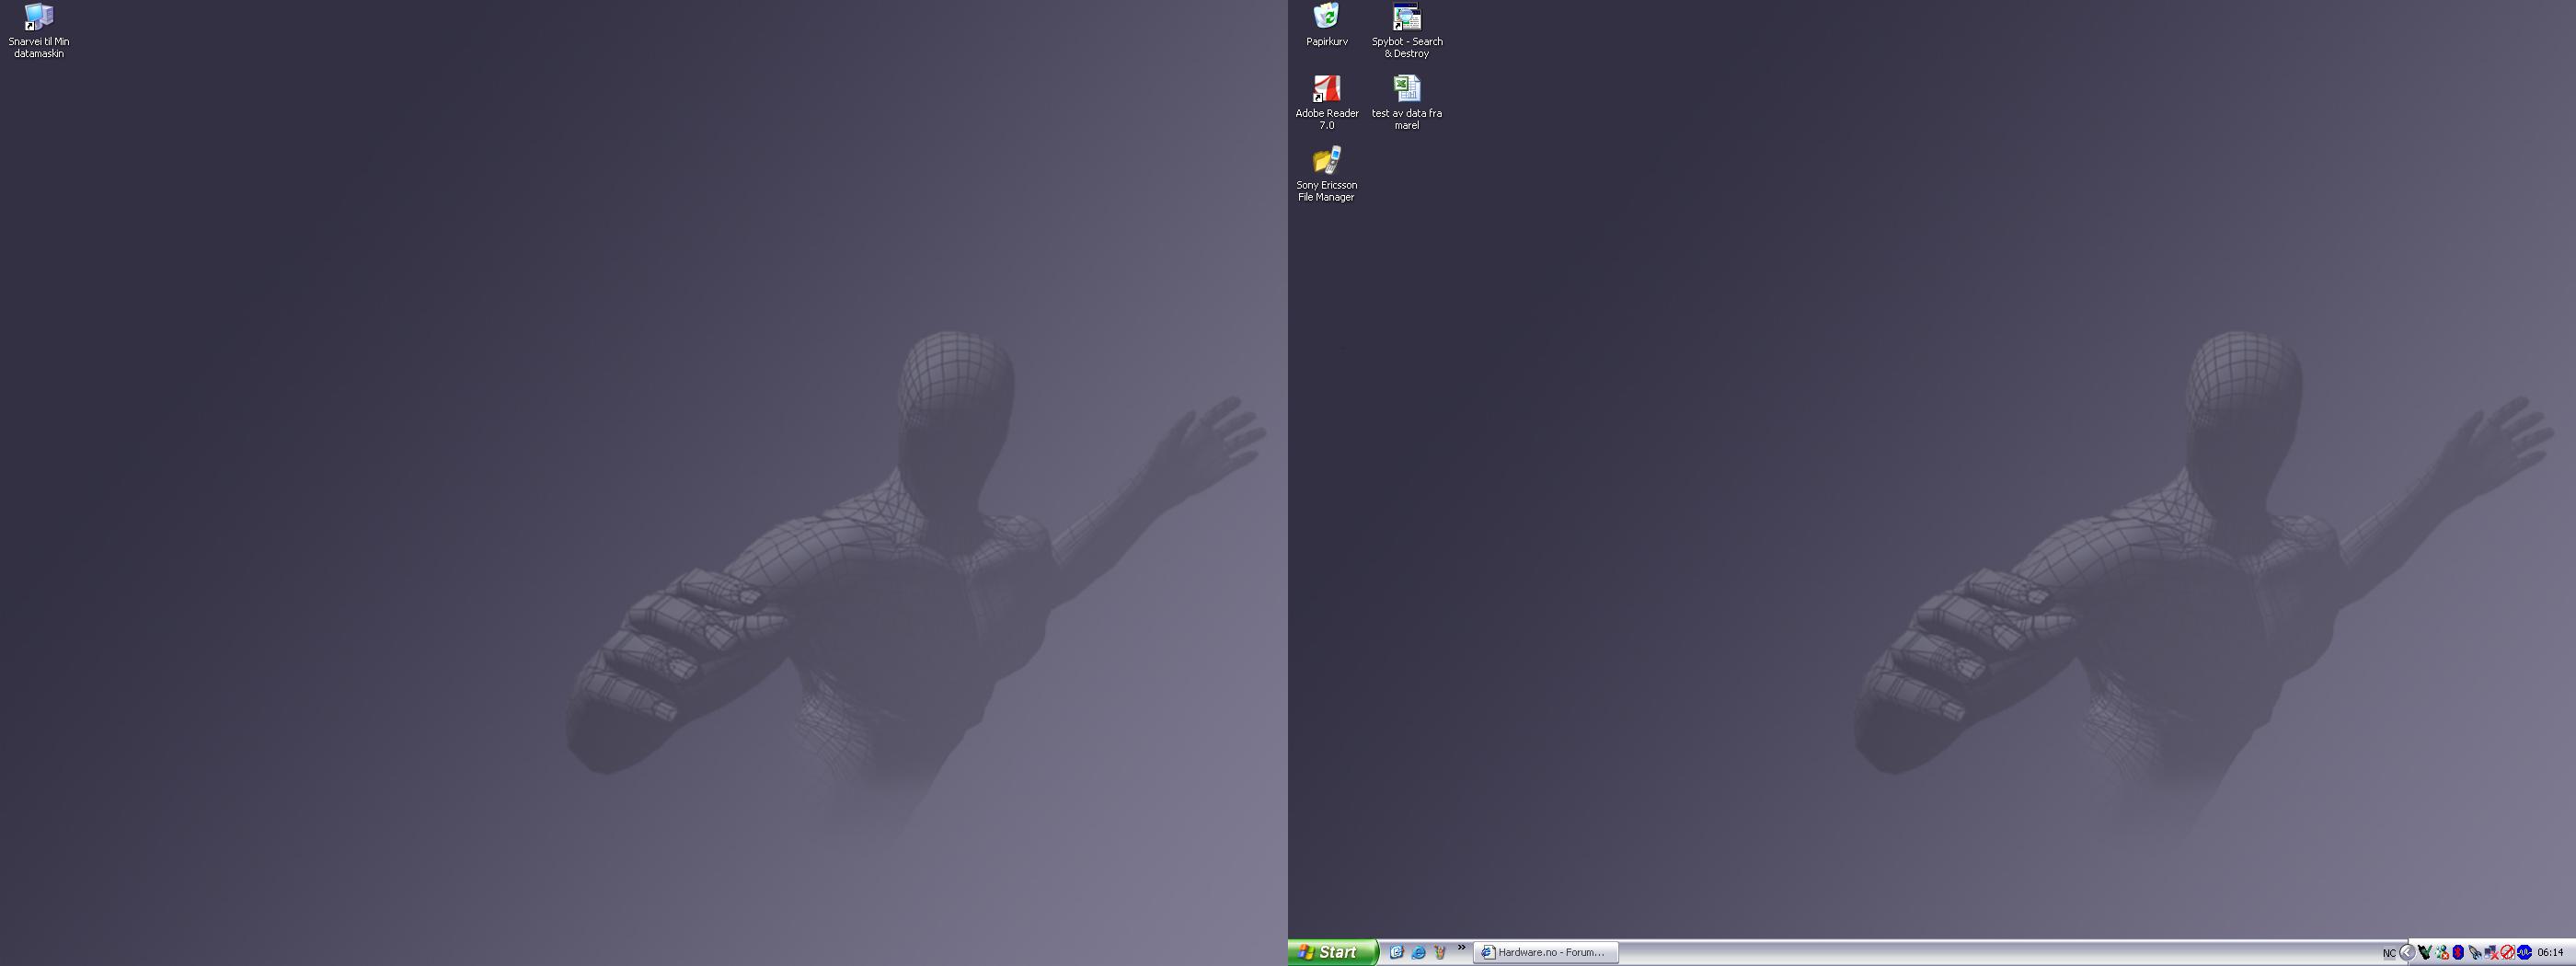The image size is (2576, 966).
Task: Open the NC language bar indicator
Action: pos(2390,953)
